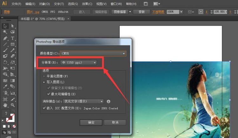This screenshot has height=138, width=238.
Task: Select the Rotate tool
Action: coord(5,62)
